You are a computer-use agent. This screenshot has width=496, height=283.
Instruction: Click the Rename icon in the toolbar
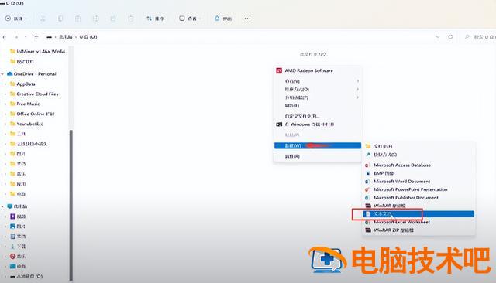95,19
